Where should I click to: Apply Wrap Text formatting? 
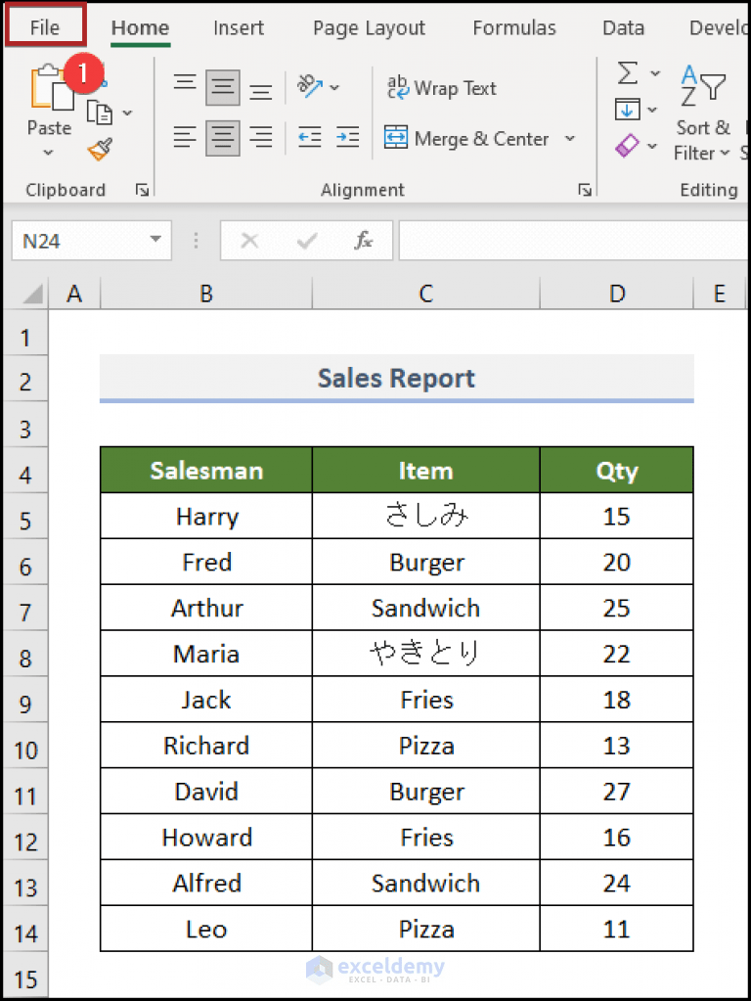click(441, 88)
